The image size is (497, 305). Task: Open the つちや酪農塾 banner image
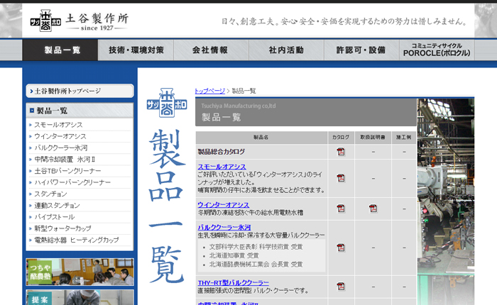[80, 272]
